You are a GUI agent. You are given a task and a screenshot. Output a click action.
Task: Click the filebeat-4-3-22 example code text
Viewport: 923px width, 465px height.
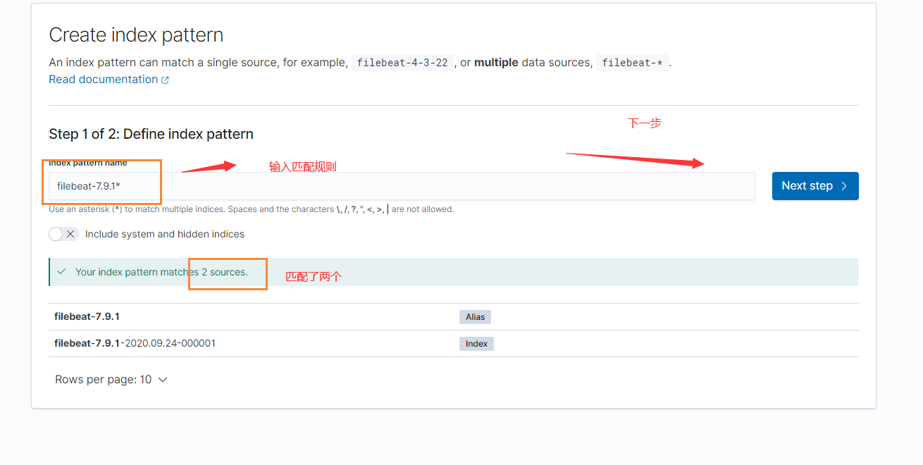point(402,63)
